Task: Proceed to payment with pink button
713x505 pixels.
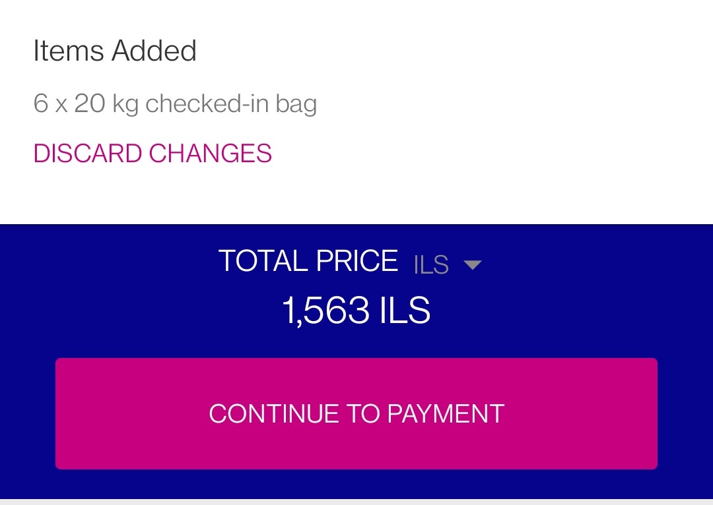Action: [356, 414]
